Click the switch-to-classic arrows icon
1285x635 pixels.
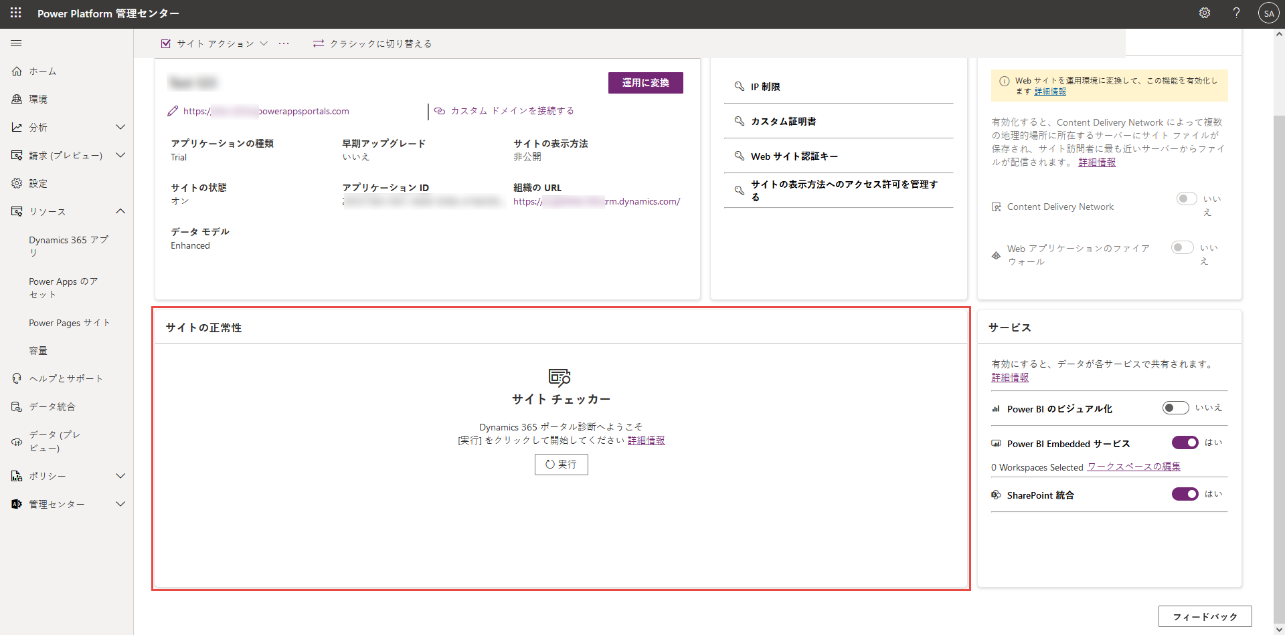[x=319, y=43]
